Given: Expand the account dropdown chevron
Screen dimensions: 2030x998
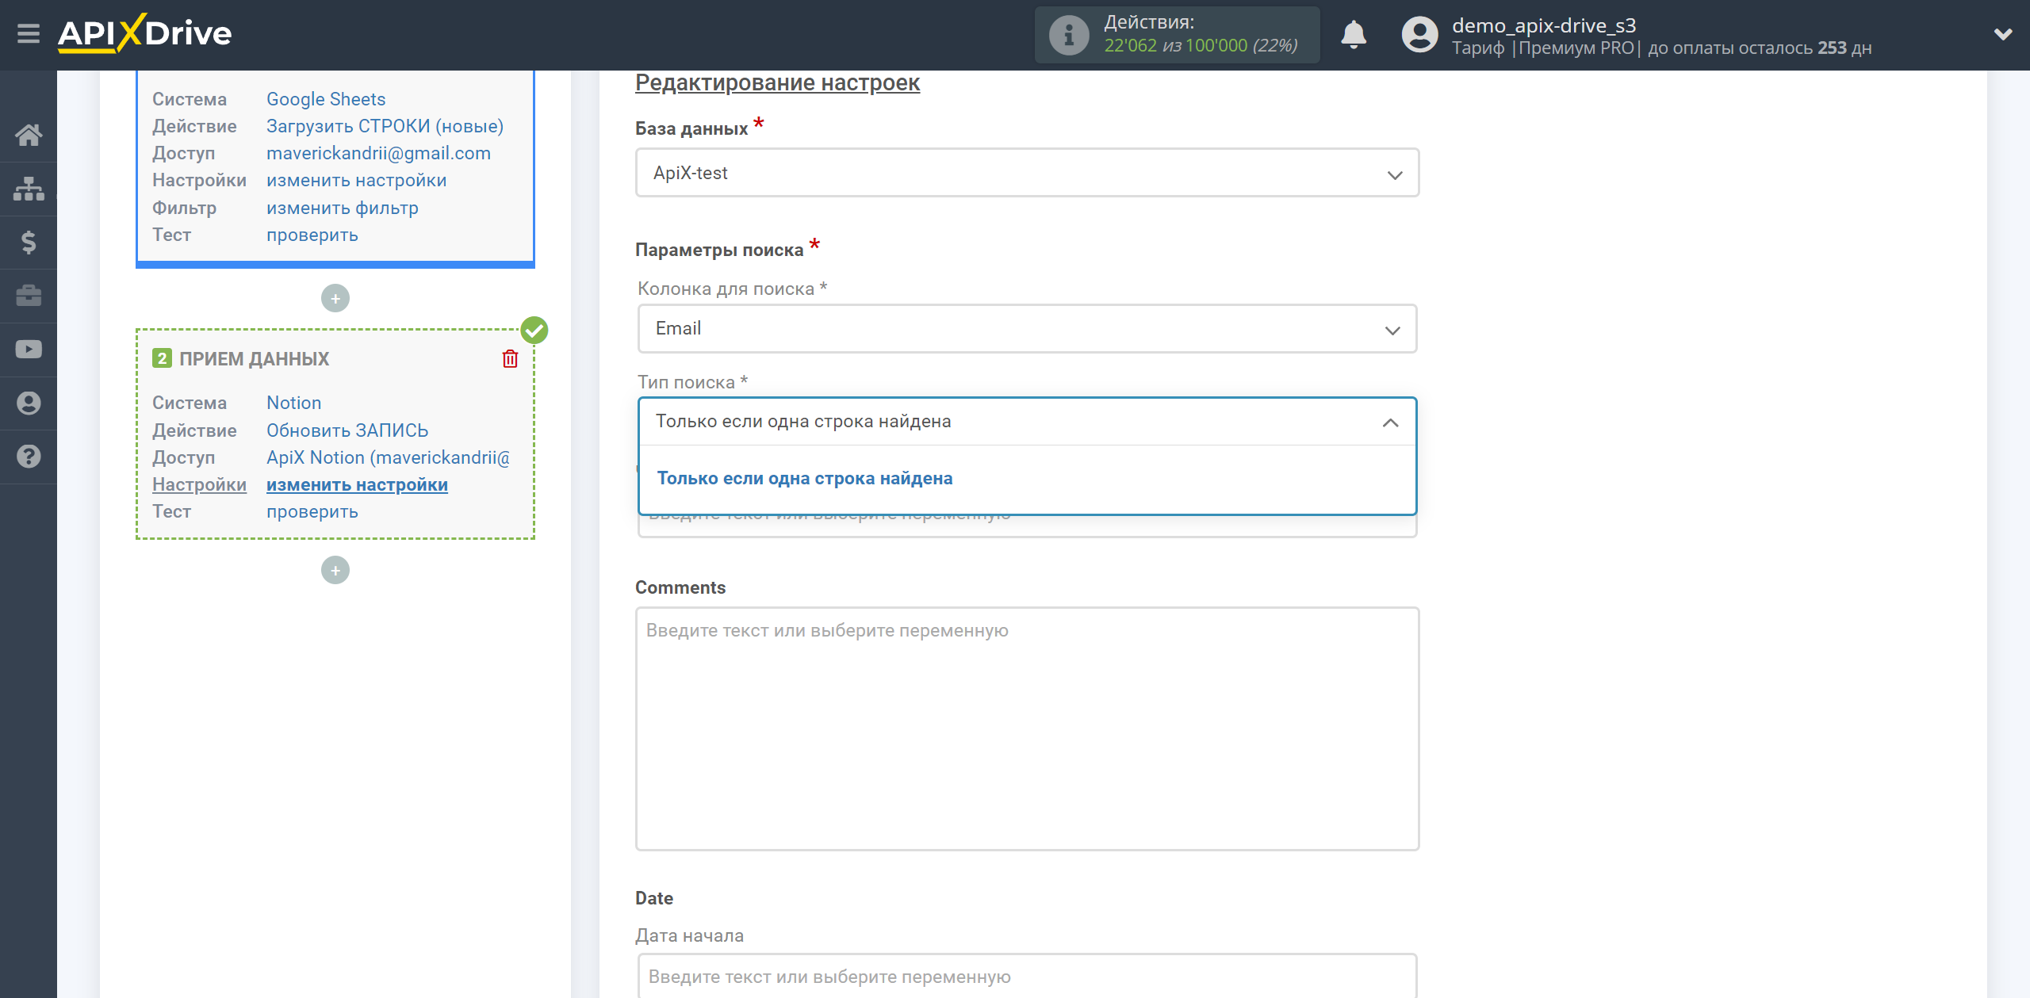Looking at the screenshot, I should click(x=2003, y=35).
